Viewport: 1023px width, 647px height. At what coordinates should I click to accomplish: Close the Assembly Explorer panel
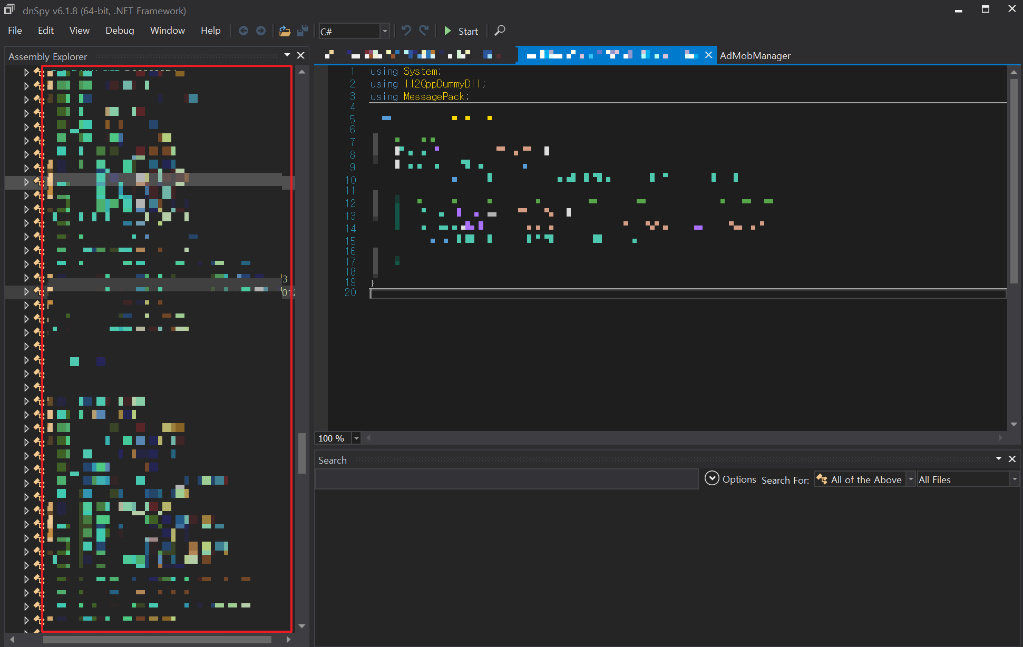point(301,56)
